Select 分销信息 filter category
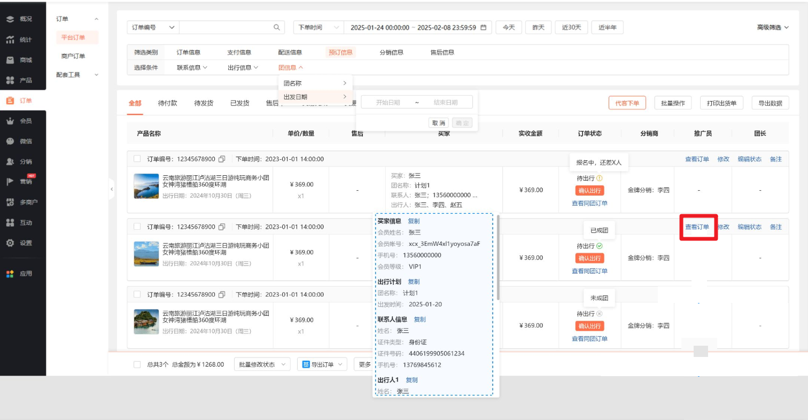Viewport: 808px width, 420px height. pos(391,52)
